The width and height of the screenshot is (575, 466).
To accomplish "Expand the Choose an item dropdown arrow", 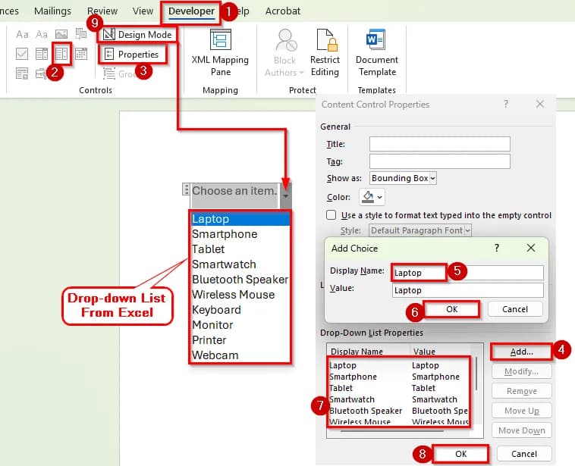I will [286, 195].
